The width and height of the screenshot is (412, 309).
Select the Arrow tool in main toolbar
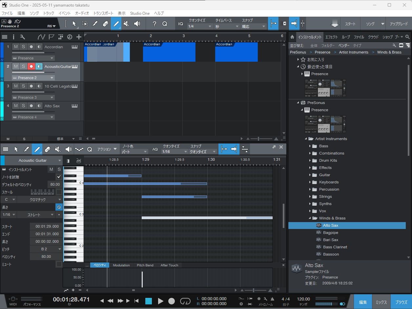tap(74, 24)
